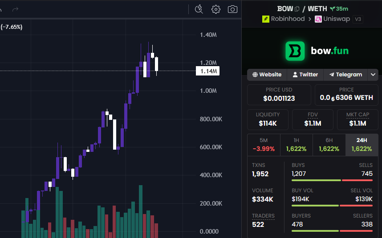
Task: Click the TRADERS 522 value
Action: (258, 224)
